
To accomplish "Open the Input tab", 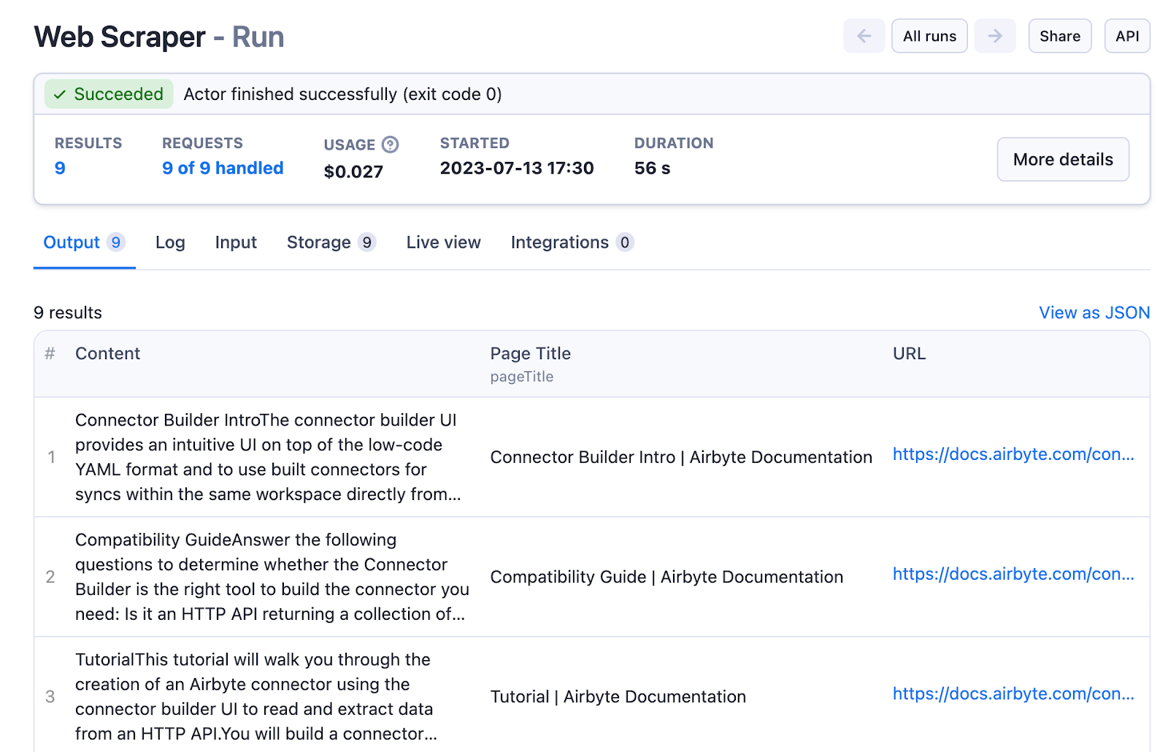I will tap(236, 242).
